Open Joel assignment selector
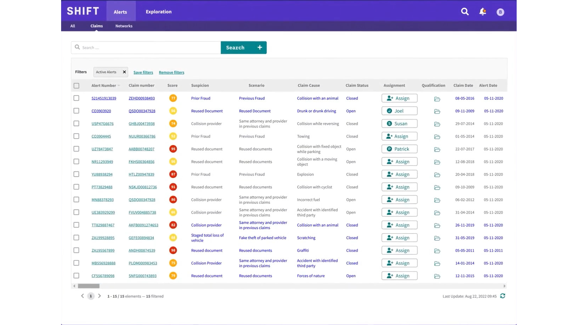Viewport: 578px width, 325px height. point(399,111)
